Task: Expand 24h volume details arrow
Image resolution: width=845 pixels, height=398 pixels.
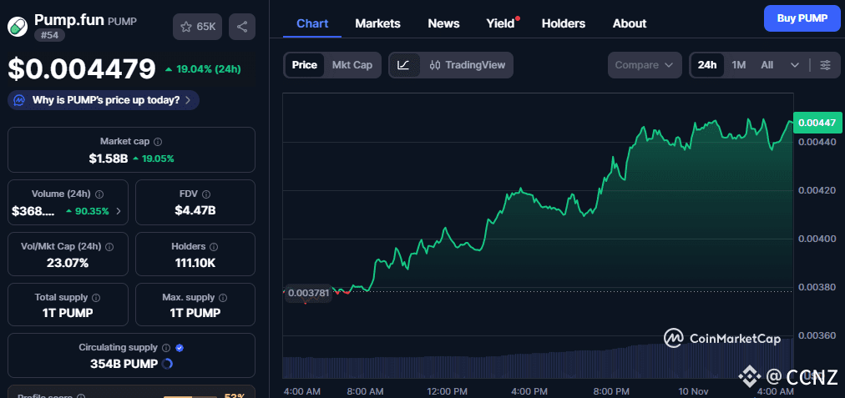Action: coord(118,211)
